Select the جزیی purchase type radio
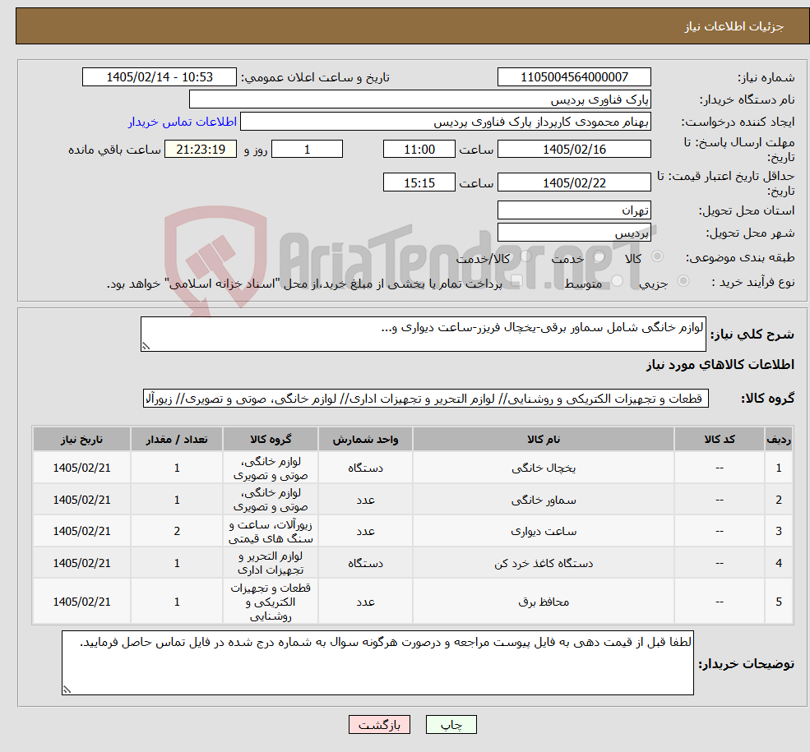This screenshot has height=752, width=810. 683,281
